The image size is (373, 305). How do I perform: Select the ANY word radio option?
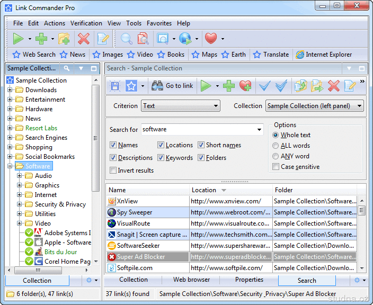[276, 156]
